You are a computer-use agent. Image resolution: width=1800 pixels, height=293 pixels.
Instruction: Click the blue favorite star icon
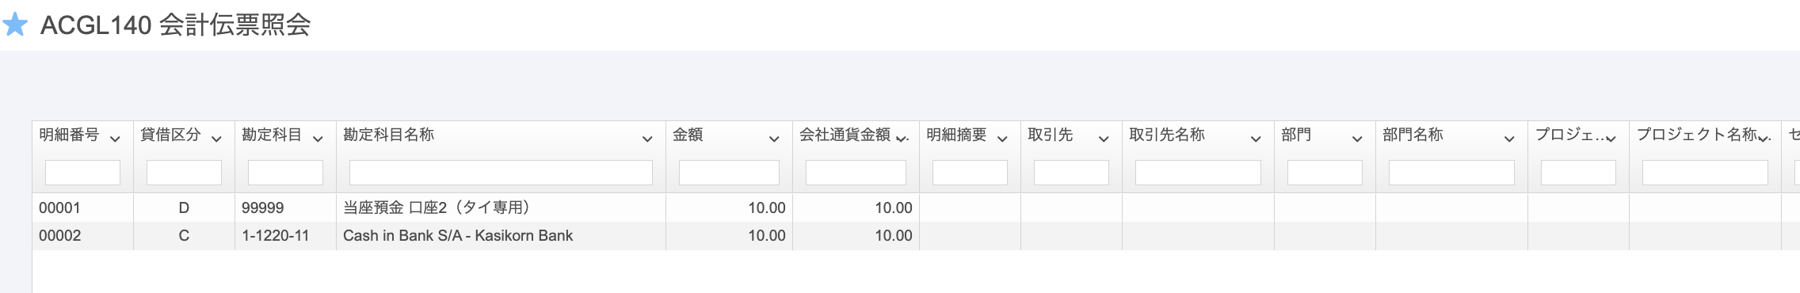[x=15, y=25]
